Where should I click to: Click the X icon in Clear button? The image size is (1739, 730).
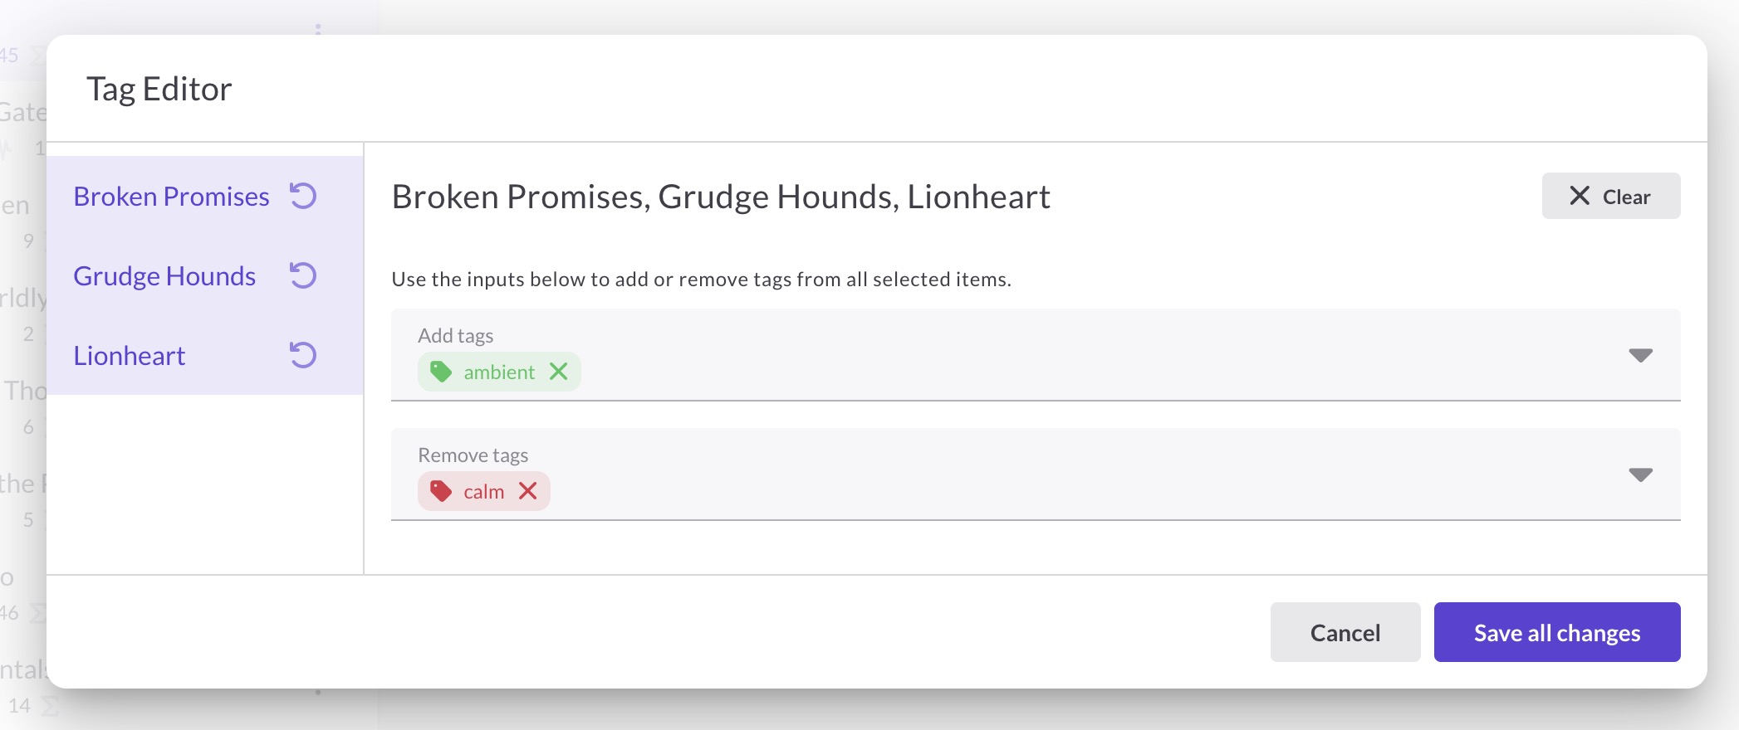click(1579, 196)
